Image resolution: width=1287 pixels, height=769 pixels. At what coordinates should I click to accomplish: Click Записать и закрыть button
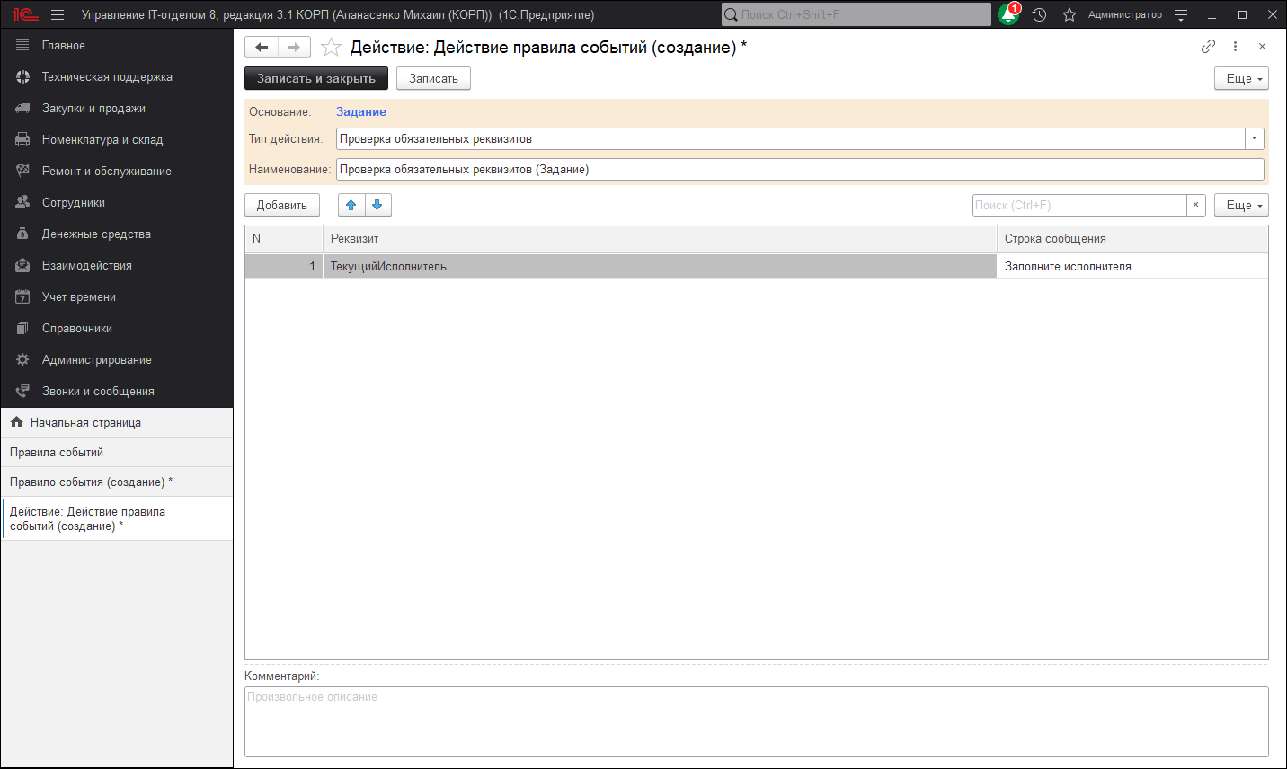coord(315,78)
